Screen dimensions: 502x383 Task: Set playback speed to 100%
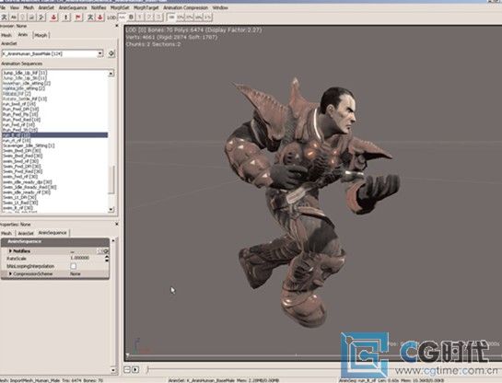[x=171, y=17]
